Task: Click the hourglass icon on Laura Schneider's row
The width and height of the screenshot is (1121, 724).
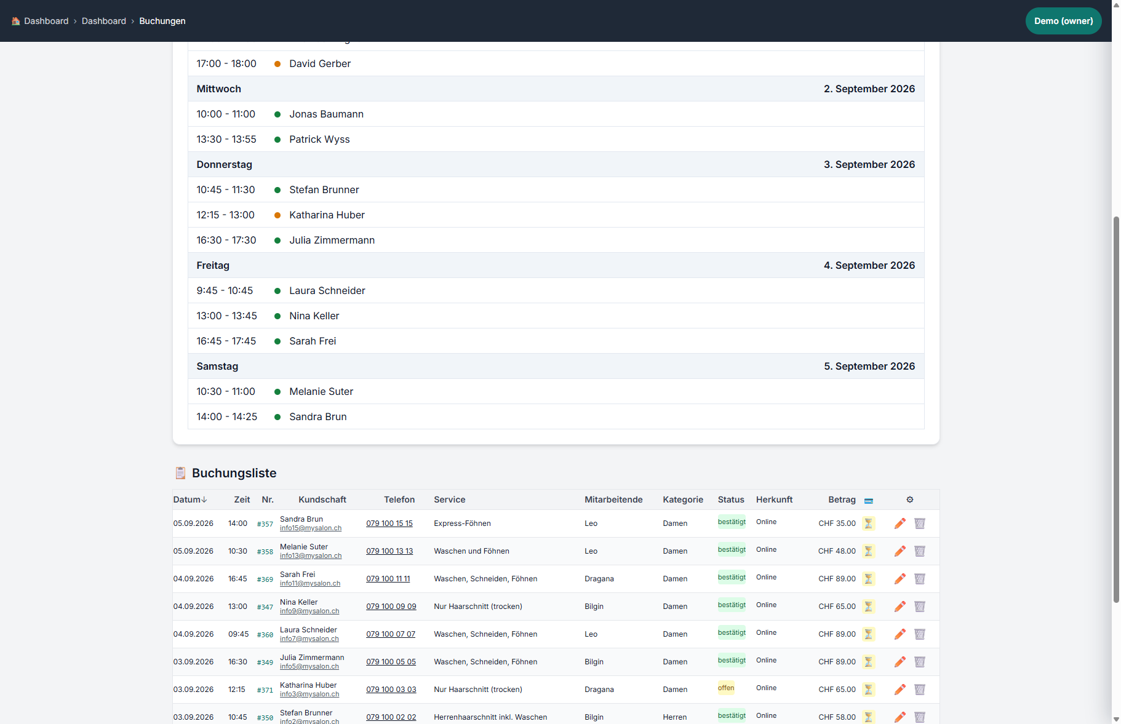Action: click(869, 634)
